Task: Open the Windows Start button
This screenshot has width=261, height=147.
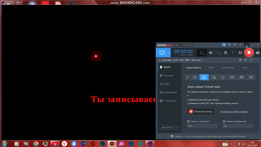Action: click(4, 144)
